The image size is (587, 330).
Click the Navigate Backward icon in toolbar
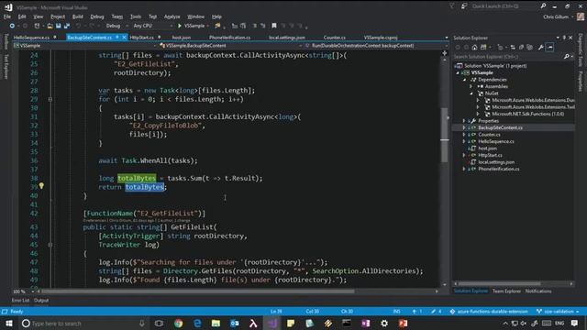click(12, 26)
